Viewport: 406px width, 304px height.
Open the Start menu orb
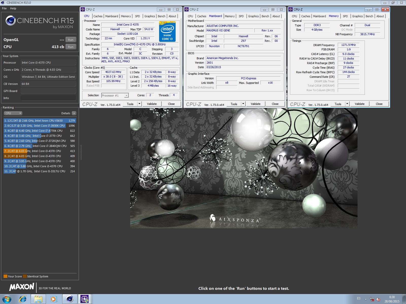click(x=7, y=299)
